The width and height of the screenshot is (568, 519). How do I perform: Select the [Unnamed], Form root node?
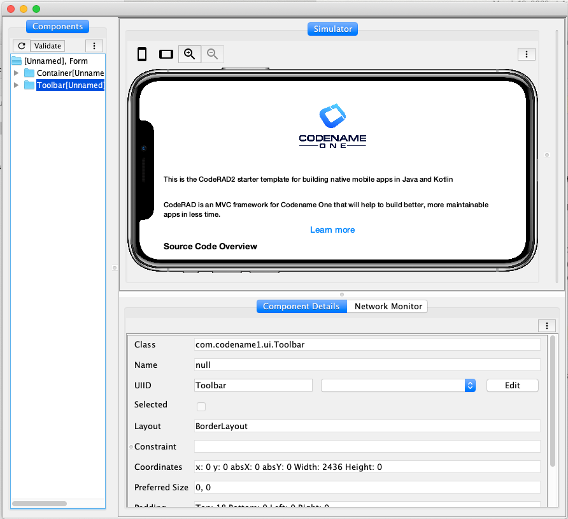[x=55, y=61]
